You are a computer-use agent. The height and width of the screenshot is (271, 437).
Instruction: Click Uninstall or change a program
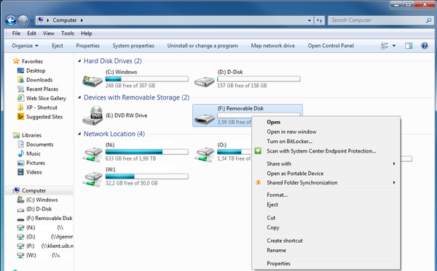click(x=202, y=46)
